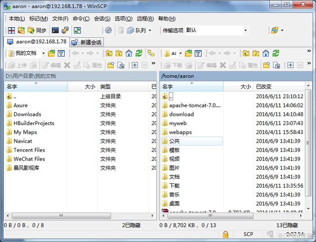Refresh the local panel
The width and height of the screenshot is (316, 242).
138,53
